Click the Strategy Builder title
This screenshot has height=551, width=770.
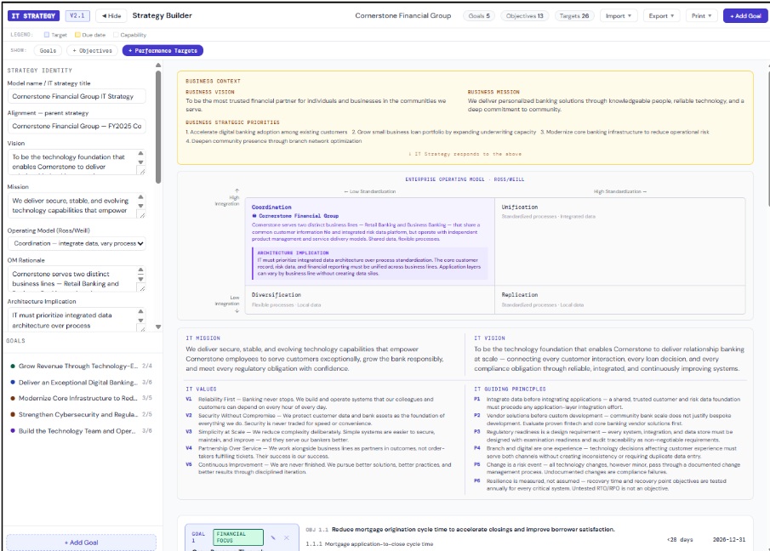(162, 15)
